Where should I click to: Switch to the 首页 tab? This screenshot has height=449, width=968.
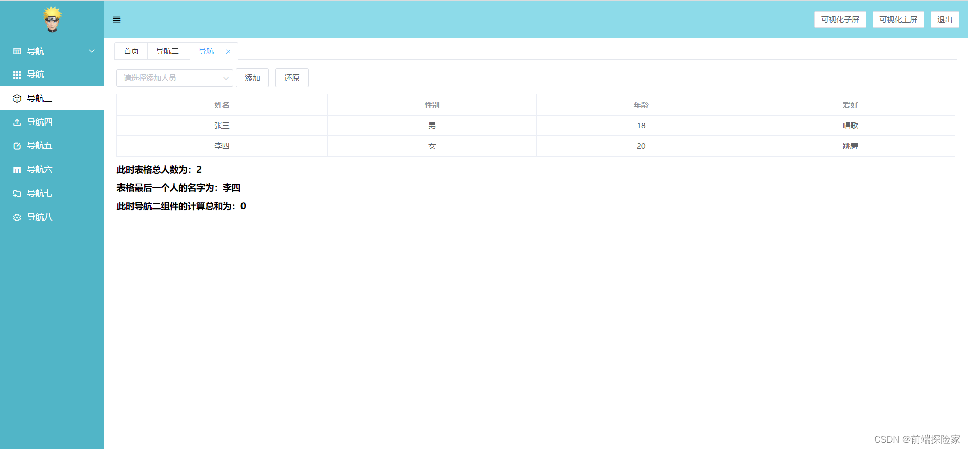[131, 51]
